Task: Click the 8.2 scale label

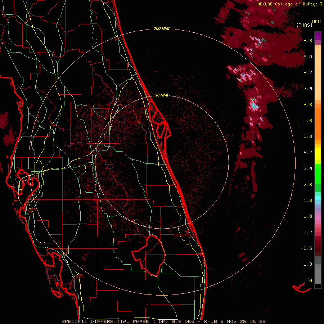Action: [x=308, y=72]
